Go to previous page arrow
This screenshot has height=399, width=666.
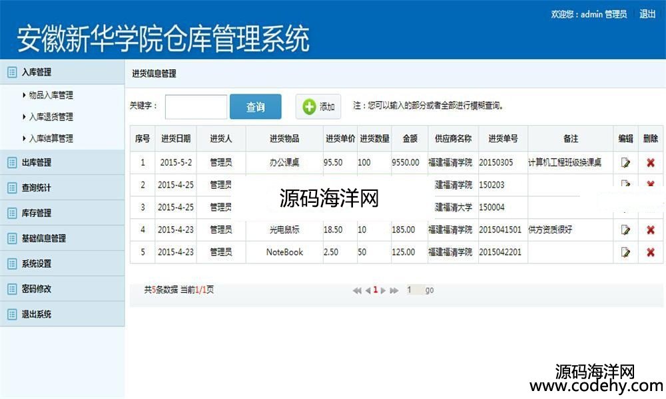point(367,291)
